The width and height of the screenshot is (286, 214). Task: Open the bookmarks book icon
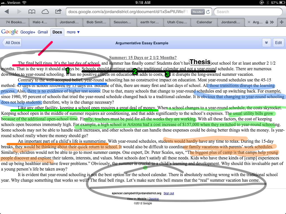[x=32, y=12]
